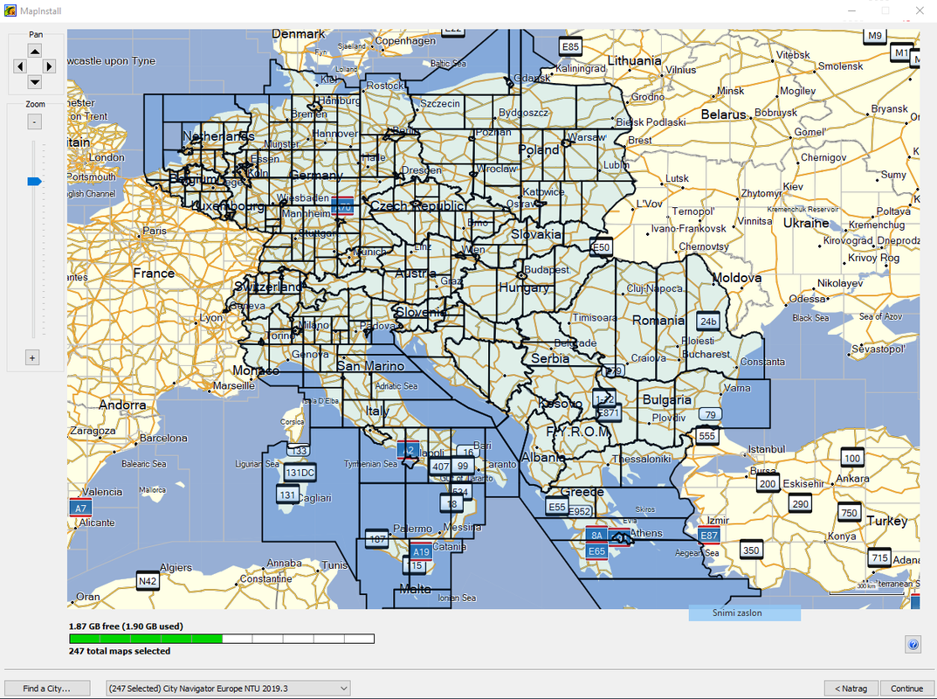The image size is (937, 699).
Task: Click the 555 road shield in Bulgaria
Action: point(707,436)
